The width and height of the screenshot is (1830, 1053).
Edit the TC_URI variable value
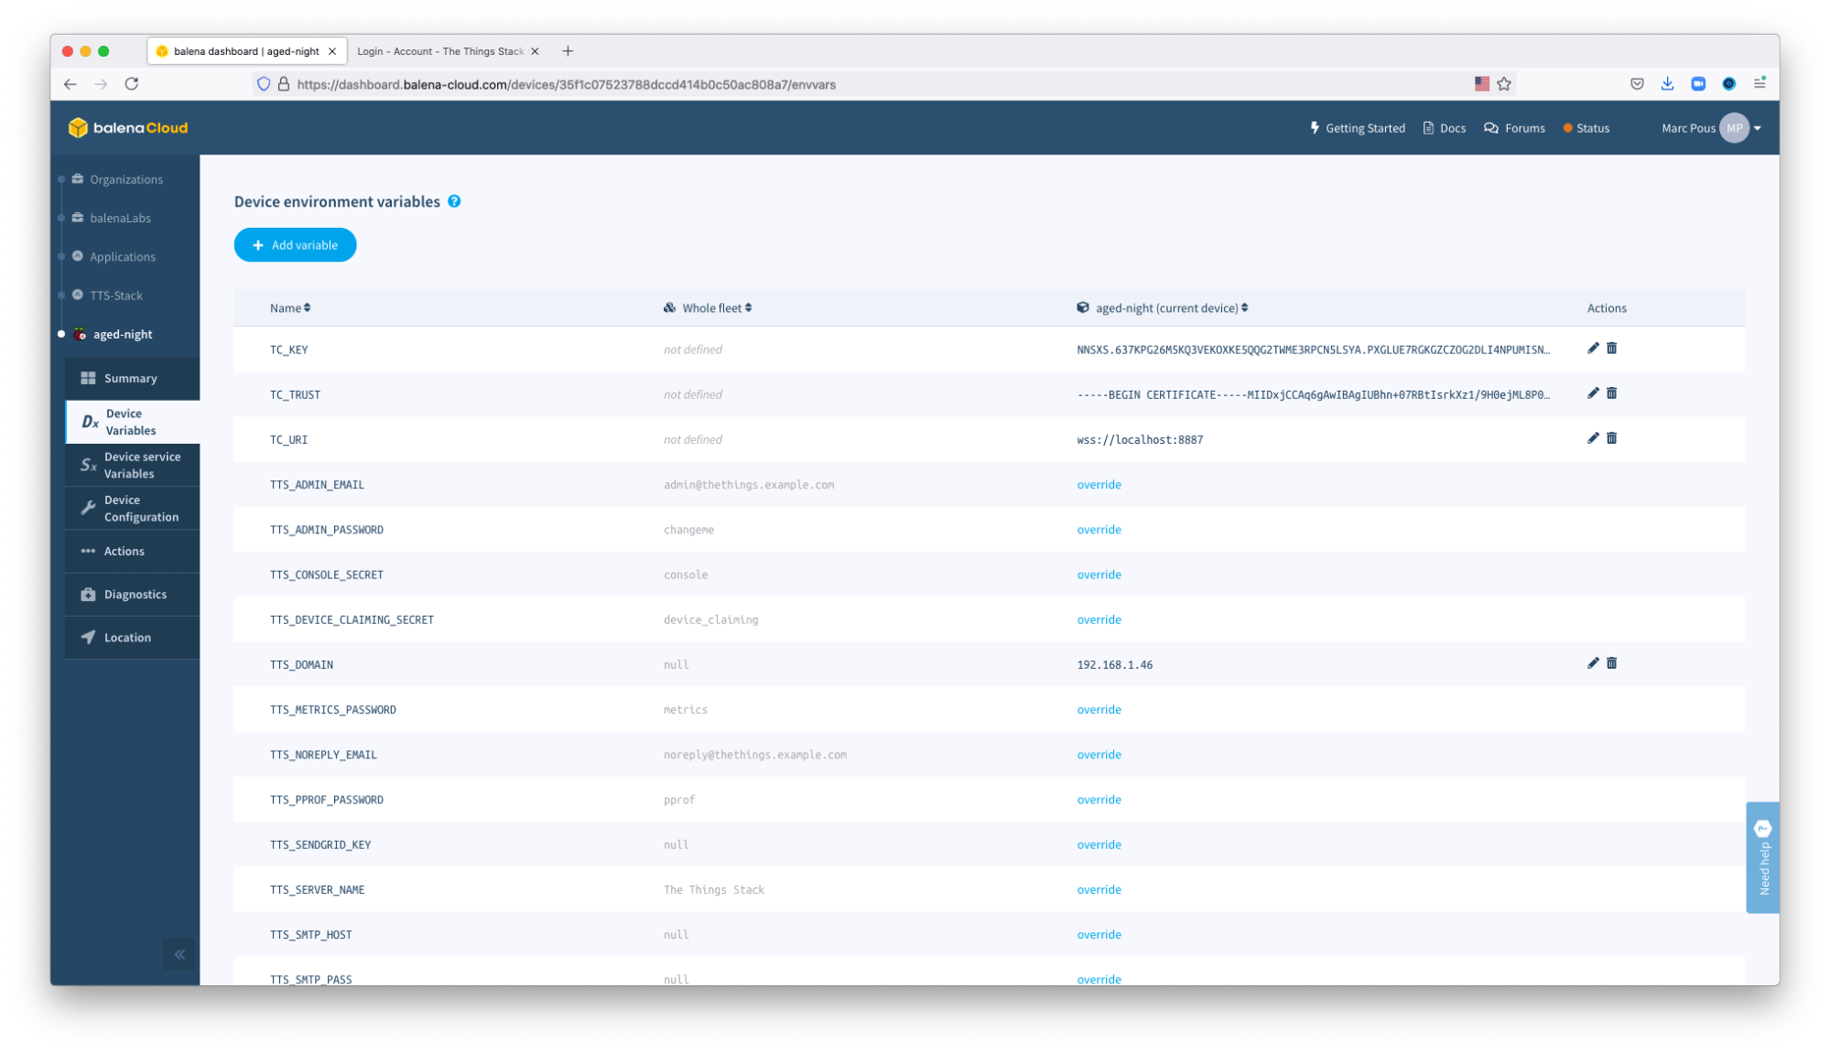point(1593,438)
